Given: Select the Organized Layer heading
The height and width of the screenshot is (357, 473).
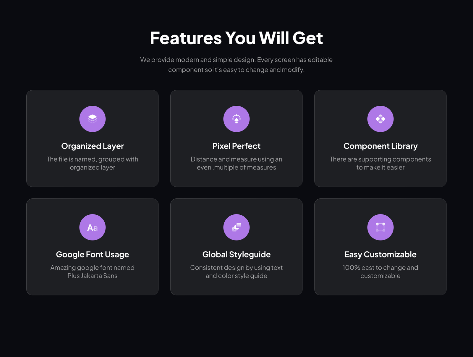Looking at the screenshot, I should tap(93, 146).
